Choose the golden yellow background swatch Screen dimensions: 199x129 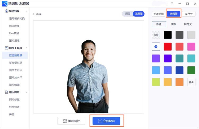pos(168,82)
